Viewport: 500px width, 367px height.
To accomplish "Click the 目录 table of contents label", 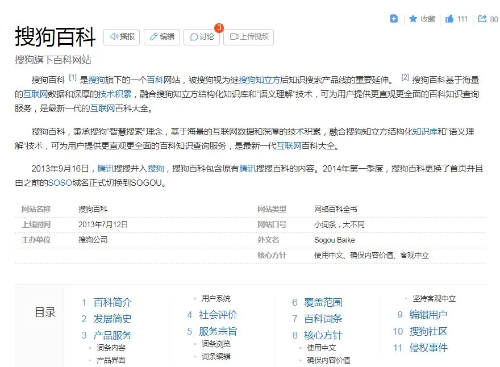I will coord(45,312).
